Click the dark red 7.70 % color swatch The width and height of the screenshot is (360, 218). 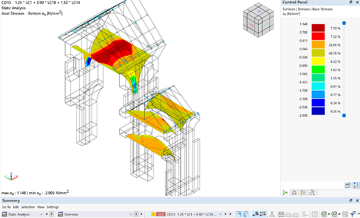[318, 28]
